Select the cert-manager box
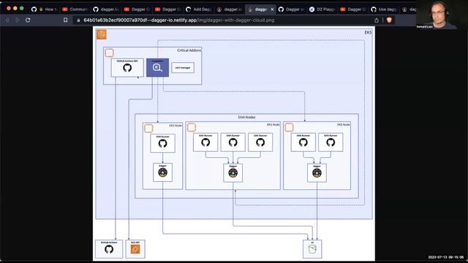This screenshot has height=263, width=468. [183, 68]
